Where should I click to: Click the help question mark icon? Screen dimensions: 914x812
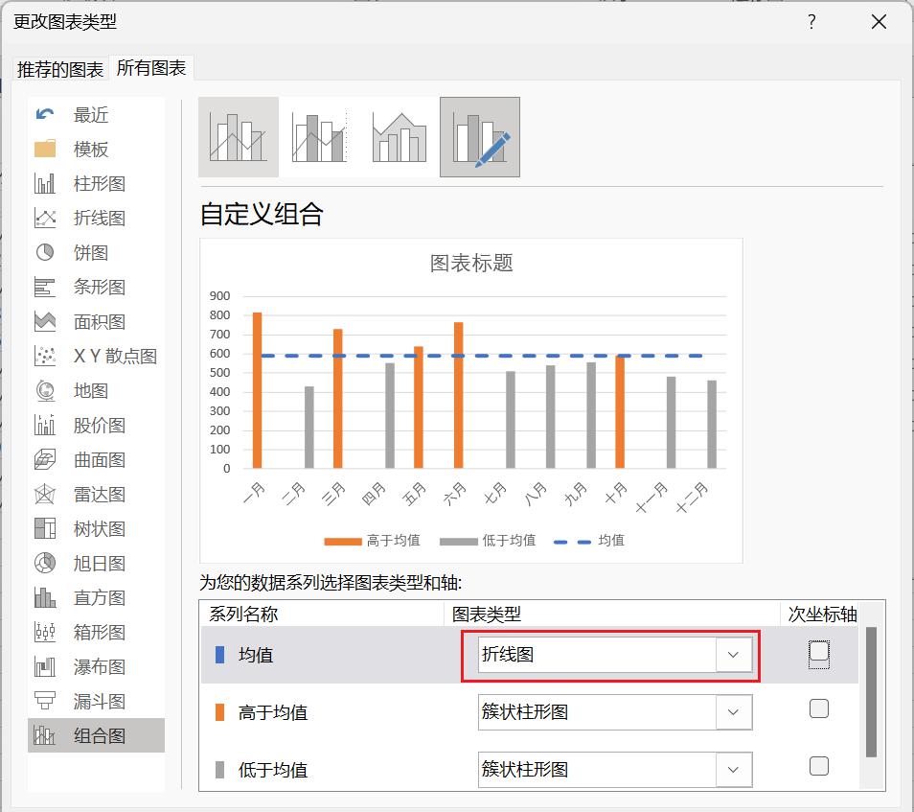[811, 22]
